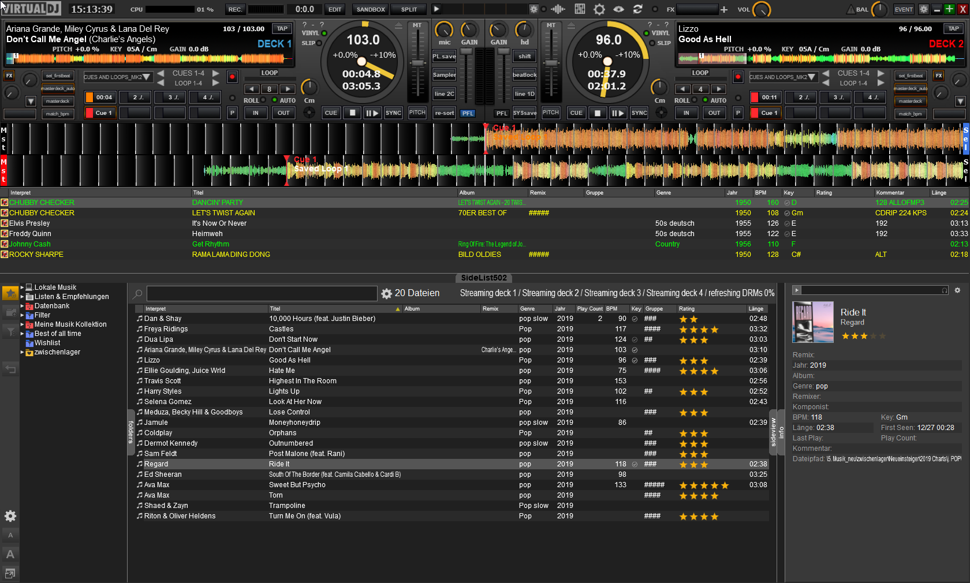The image size is (970, 583).
Task: Toggle VINYL mode on deck 1
Action: click(324, 33)
